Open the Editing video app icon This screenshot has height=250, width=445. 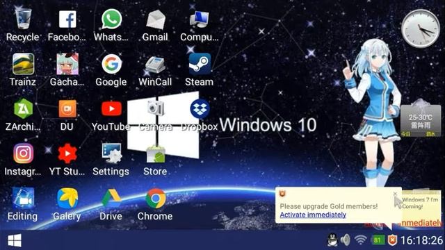[x=23, y=198]
